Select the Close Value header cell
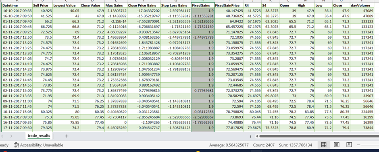The image size is (379, 152). pos(92,5)
